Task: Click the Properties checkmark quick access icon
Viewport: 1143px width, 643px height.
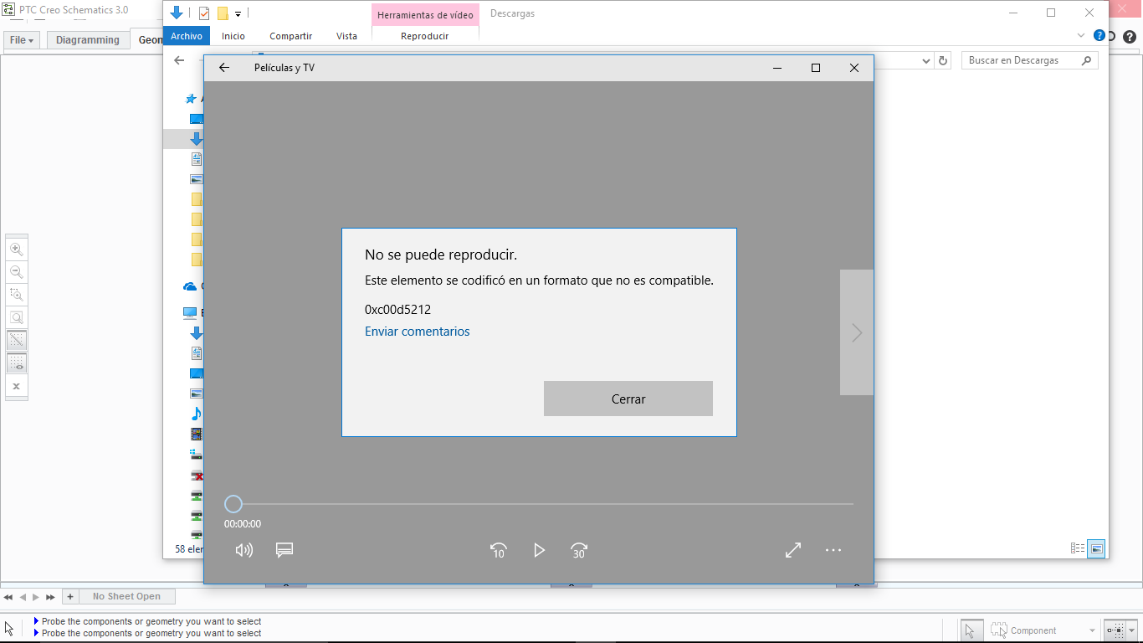Action: [203, 13]
